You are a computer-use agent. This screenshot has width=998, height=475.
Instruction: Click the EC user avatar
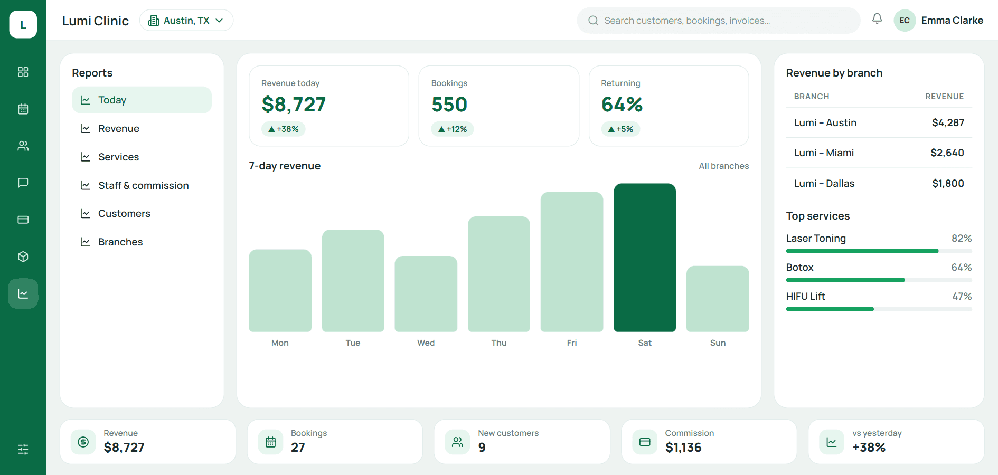(x=905, y=21)
